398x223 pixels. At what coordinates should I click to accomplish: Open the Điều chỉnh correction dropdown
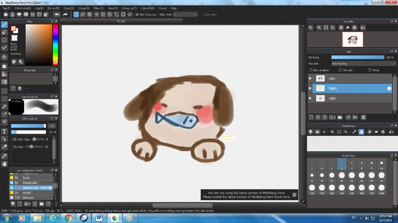[x=185, y=15]
